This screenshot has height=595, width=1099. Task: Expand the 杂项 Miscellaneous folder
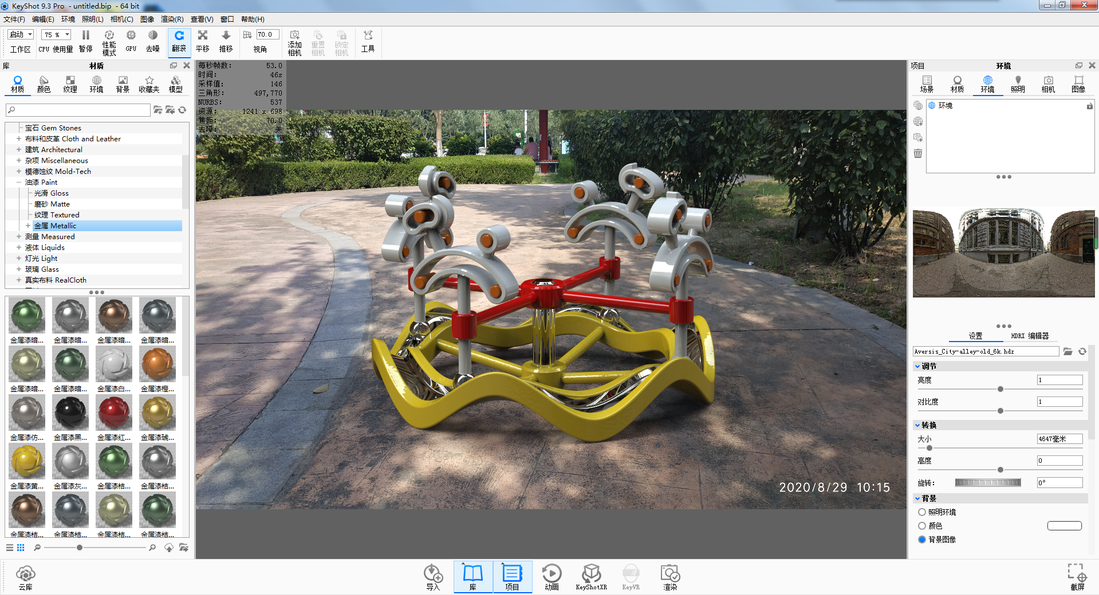[x=19, y=161]
